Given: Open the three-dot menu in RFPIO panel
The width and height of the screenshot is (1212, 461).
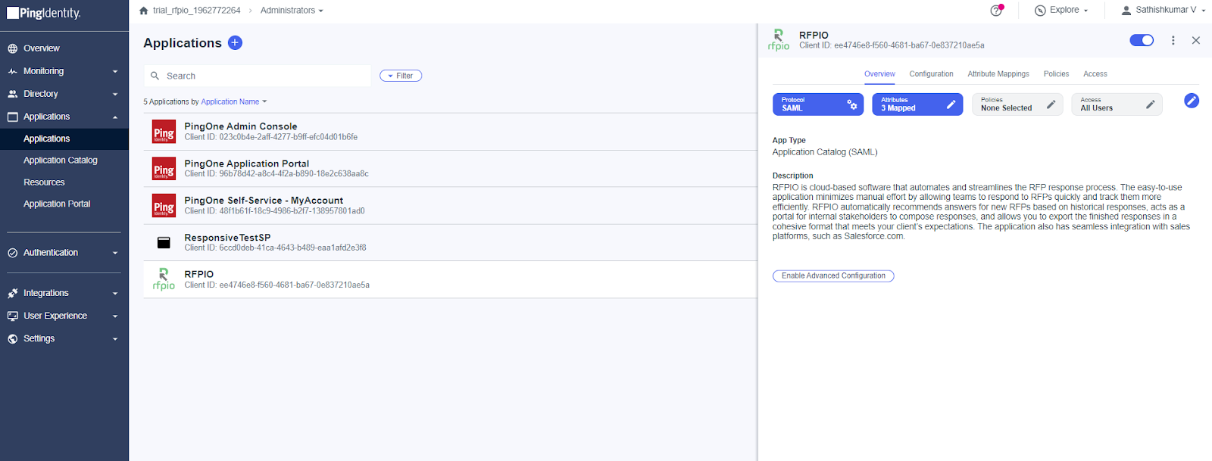Looking at the screenshot, I should tap(1173, 40).
